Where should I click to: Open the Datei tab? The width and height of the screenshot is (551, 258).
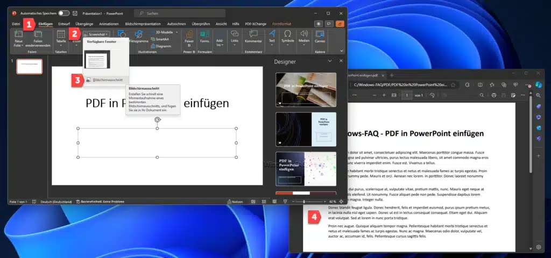click(x=16, y=24)
